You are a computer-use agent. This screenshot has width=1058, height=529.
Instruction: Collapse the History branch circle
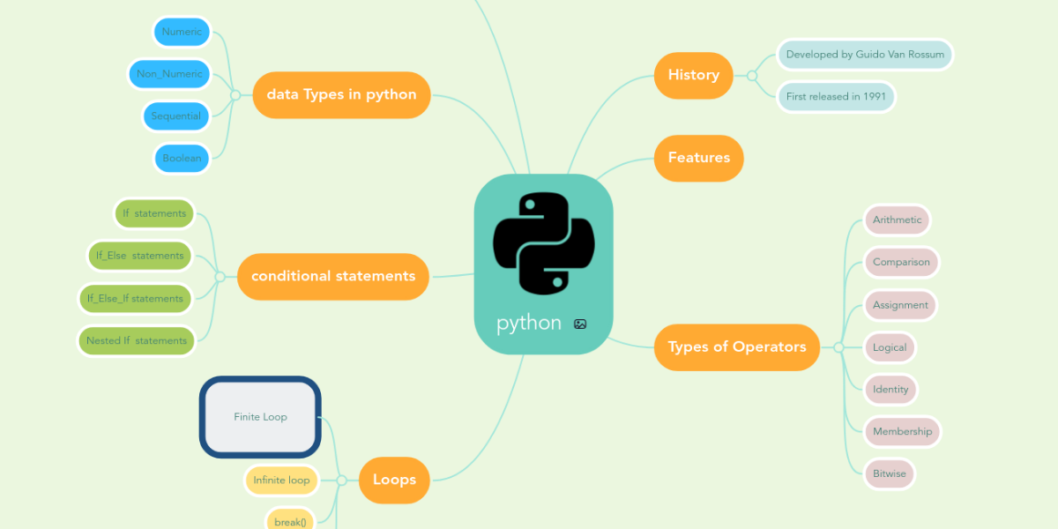pos(752,76)
